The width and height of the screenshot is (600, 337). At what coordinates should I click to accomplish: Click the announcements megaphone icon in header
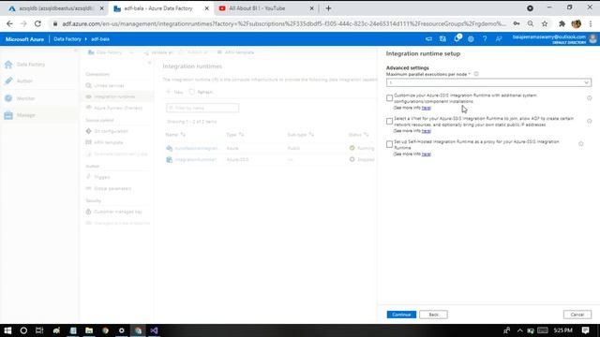[428, 39]
